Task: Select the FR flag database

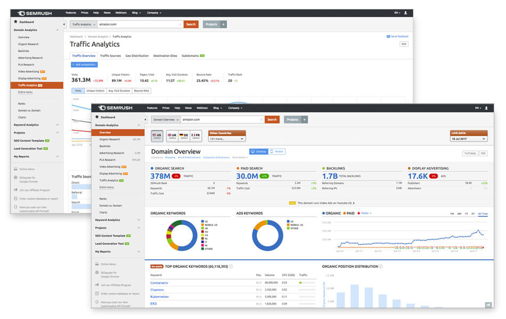Action: click(196, 136)
